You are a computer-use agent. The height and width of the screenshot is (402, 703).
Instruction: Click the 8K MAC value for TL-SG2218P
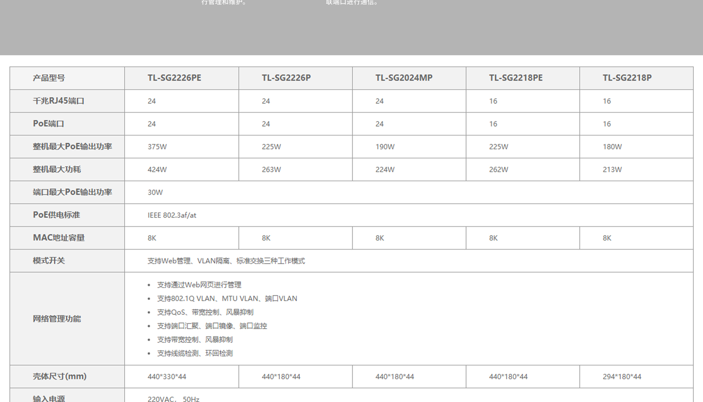pyautogui.click(x=607, y=238)
